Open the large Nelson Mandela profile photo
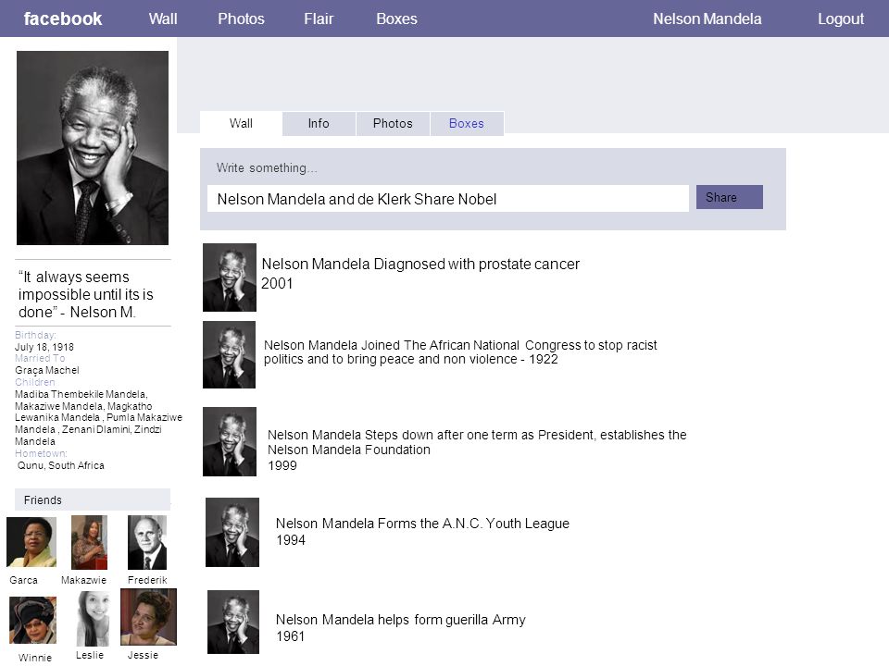 coord(93,148)
